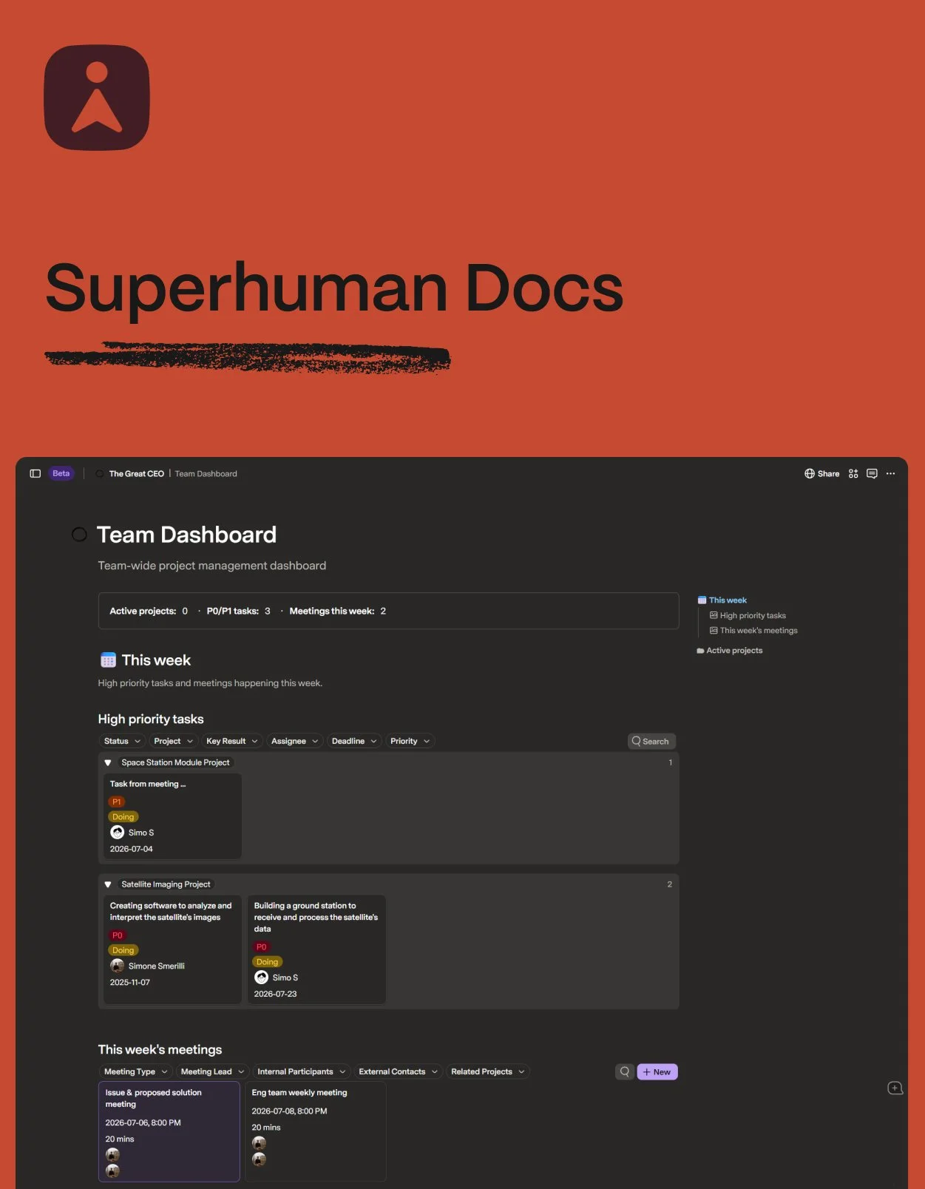Image resolution: width=925 pixels, height=1189 pixels.
Task: Jump to This week in outline
Action: 728,600
